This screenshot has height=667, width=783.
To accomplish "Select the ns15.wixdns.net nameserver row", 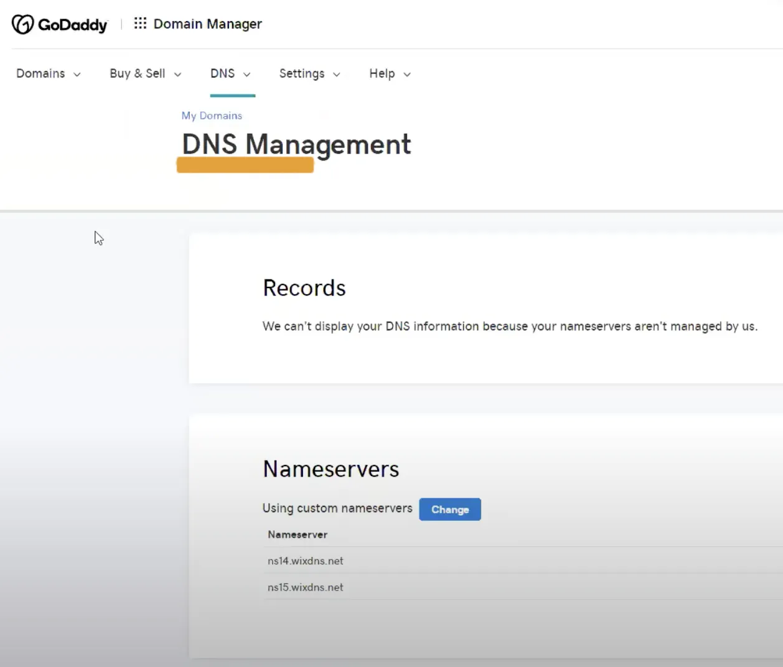I will point(523,587).
